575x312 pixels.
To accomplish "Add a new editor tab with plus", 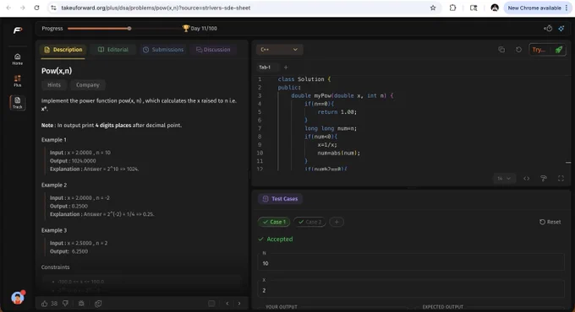I will point(286,67).
